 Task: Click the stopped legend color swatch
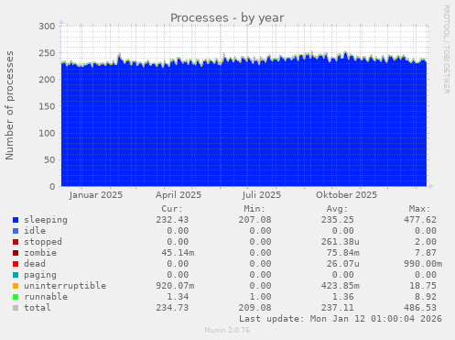pyautogui.click(x=16, y=242)
